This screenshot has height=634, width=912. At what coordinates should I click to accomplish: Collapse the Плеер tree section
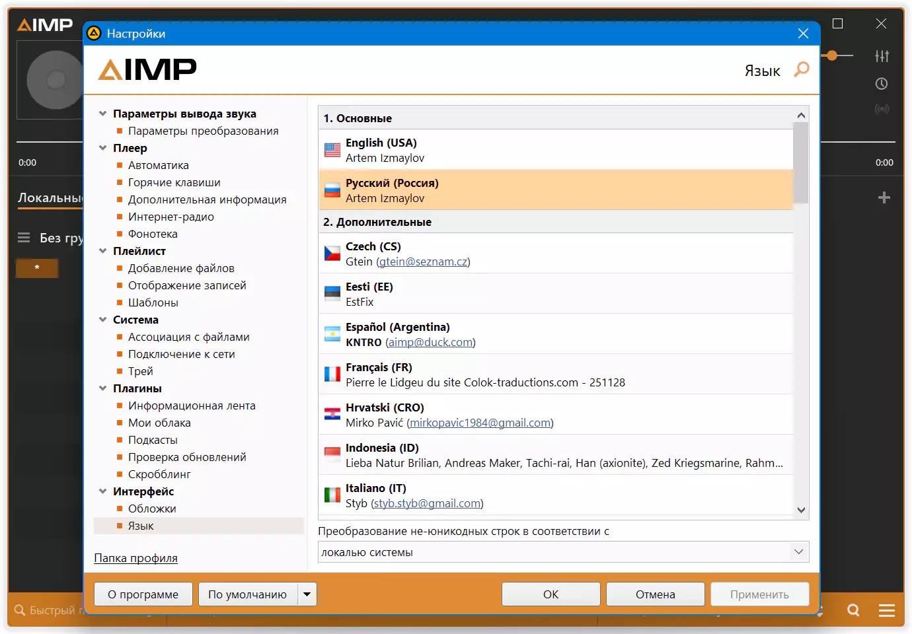coord(103,148)
